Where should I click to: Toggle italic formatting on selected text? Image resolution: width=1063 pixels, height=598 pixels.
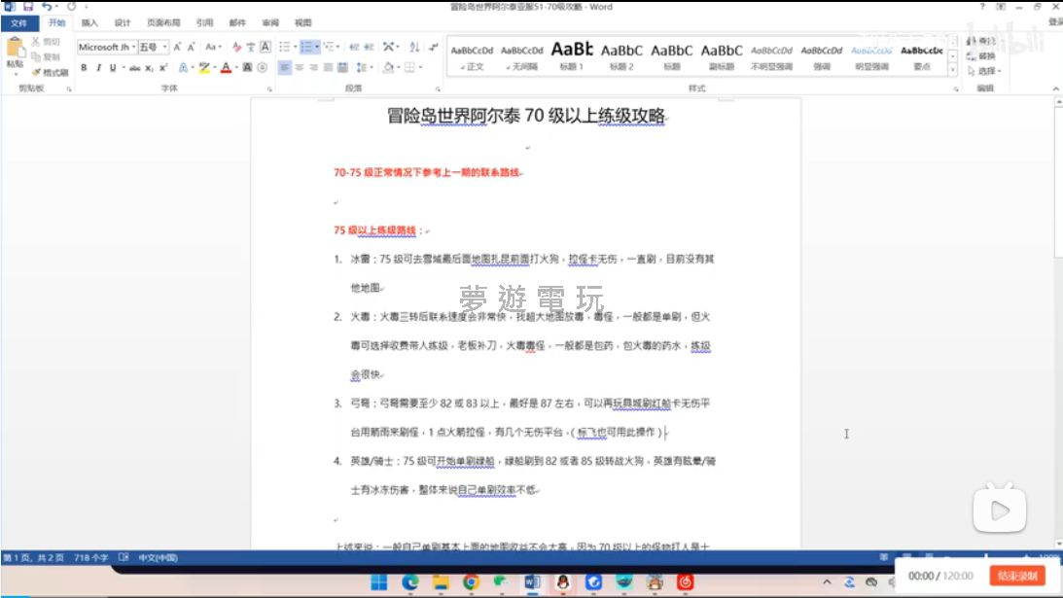pos(98,68)
